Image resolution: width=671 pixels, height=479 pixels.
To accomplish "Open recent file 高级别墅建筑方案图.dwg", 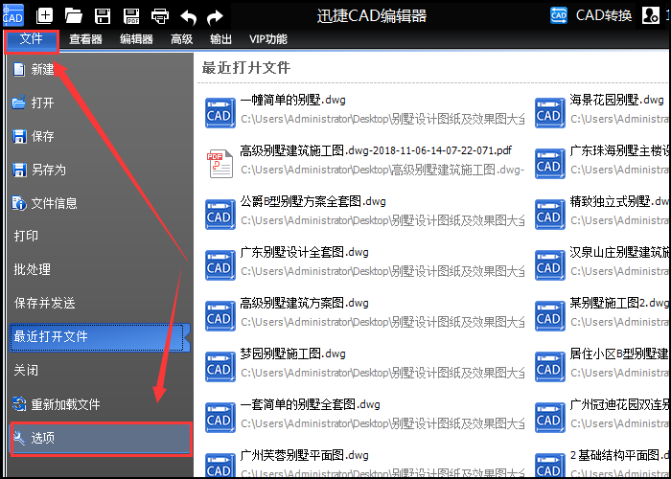I will click(304, 304).
